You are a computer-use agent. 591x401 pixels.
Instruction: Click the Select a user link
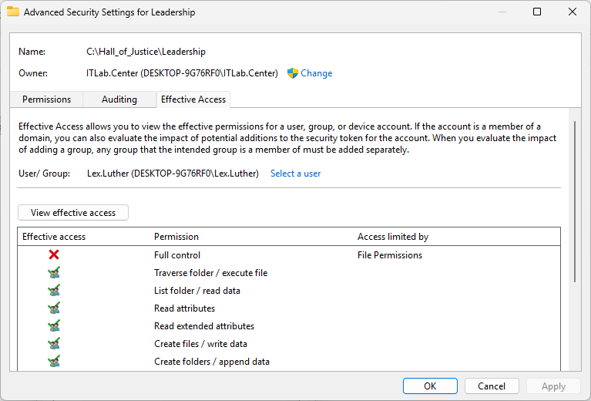(x=295, y=174)
